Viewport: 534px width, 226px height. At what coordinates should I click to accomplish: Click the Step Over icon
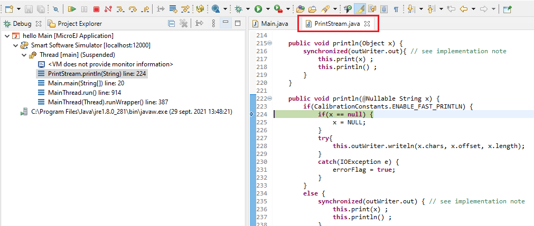click(133, 9)
